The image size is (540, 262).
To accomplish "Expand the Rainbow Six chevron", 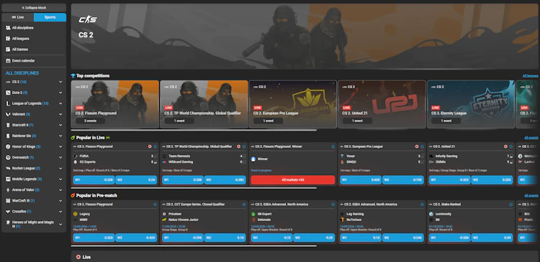I will pyautogui.click(x=60, y=136).
